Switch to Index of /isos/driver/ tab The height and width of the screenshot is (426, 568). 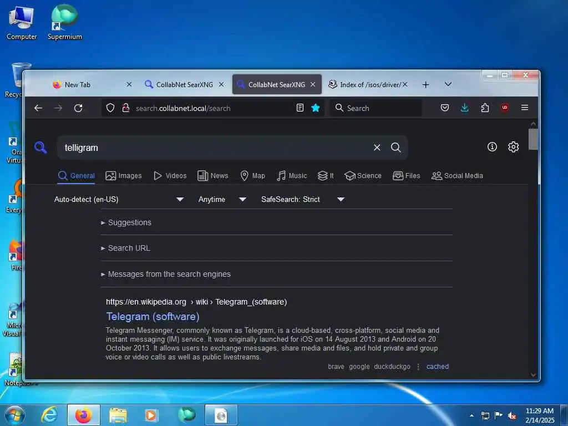click(370, 85)
